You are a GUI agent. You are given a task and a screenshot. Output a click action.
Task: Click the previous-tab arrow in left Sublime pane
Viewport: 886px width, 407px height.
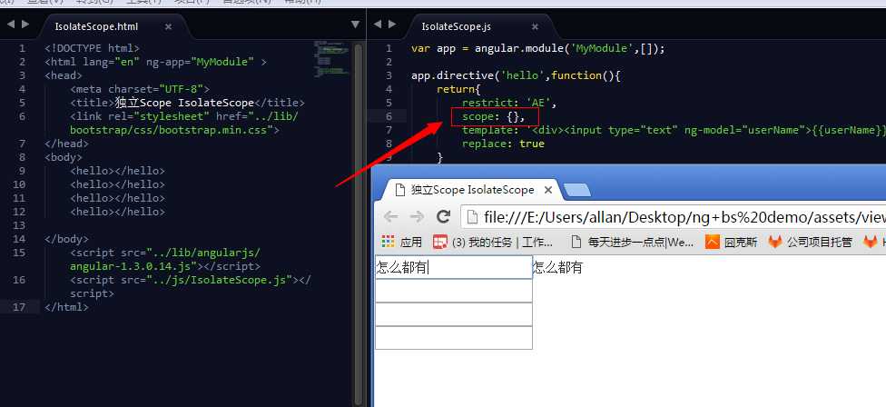pyautogui.click(x=10, y=25)
